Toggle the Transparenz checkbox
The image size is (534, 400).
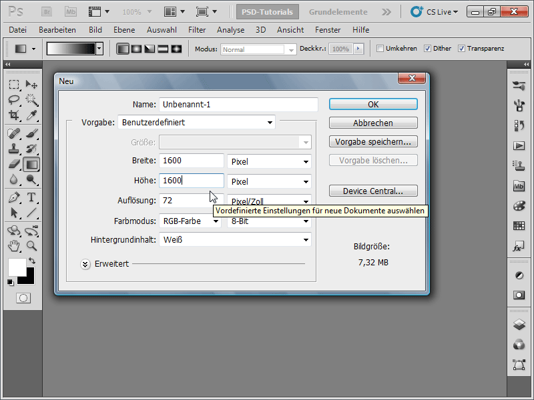[x=461, y=49]
